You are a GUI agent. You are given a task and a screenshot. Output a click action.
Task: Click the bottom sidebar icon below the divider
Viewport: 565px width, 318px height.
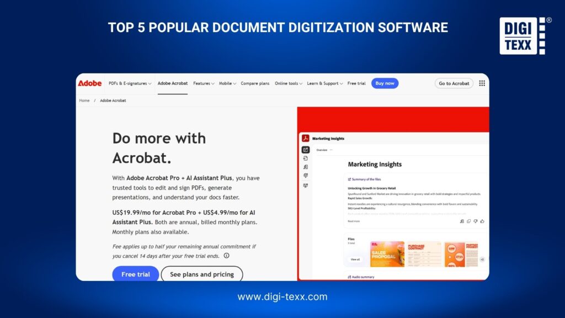tap(306, 185)
